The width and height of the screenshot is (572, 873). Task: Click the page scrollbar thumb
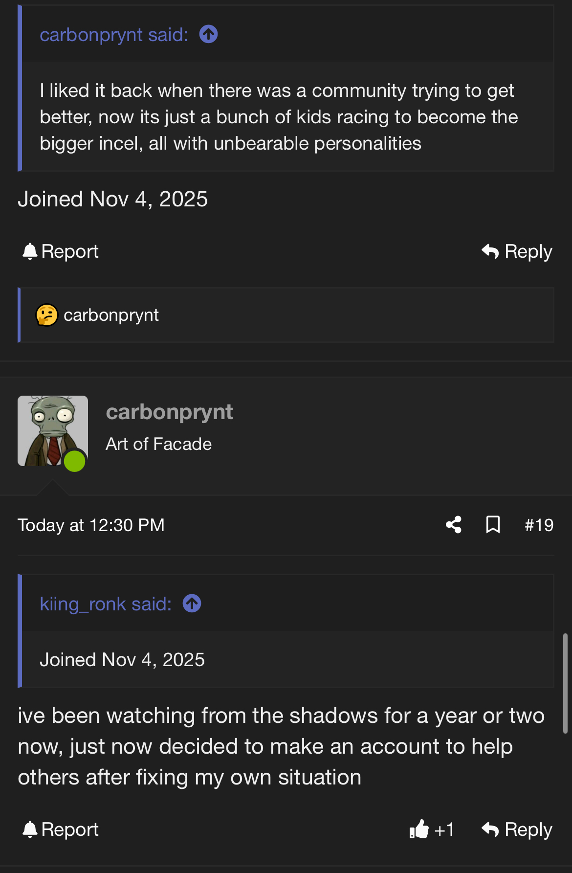point(565,683)
